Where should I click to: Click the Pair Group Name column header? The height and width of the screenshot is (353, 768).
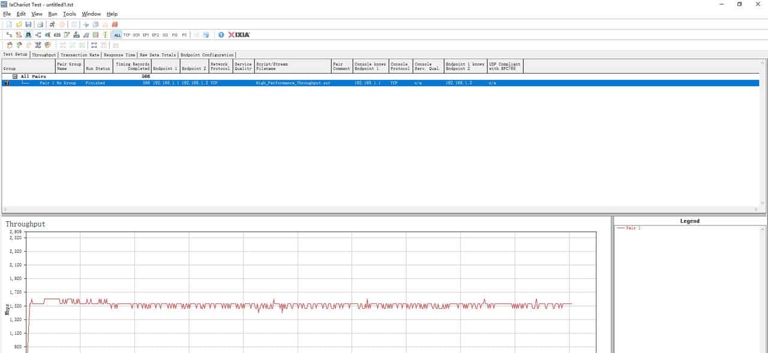point(69,66)
